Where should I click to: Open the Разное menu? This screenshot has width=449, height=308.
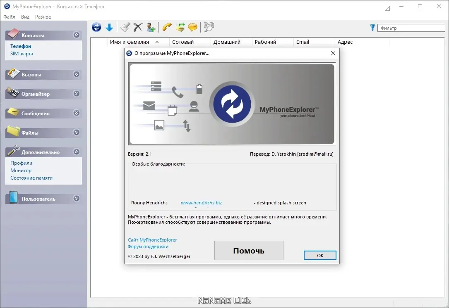coord(43,17)
